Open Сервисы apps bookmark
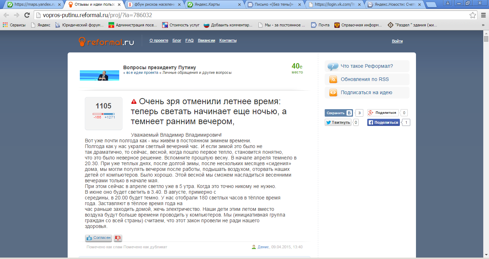Viewport: 489px width, 259px height. (x=14, y=25)
